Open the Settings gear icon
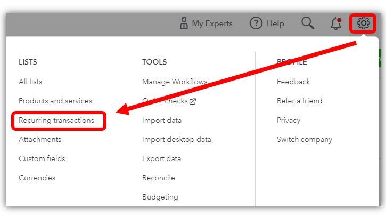The height and width of the screenshot is (215, 386). point(364,23)
